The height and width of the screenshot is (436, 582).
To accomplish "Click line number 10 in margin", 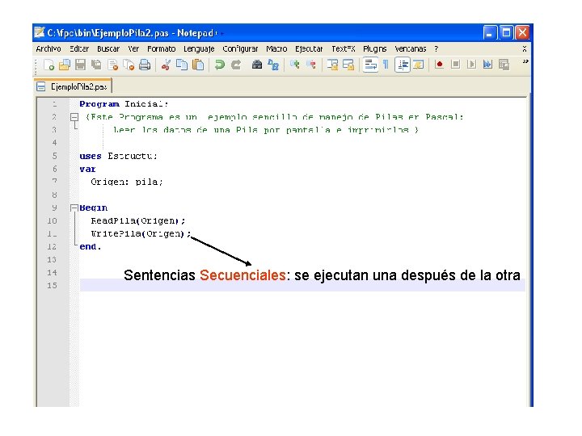I will [52, 221].
